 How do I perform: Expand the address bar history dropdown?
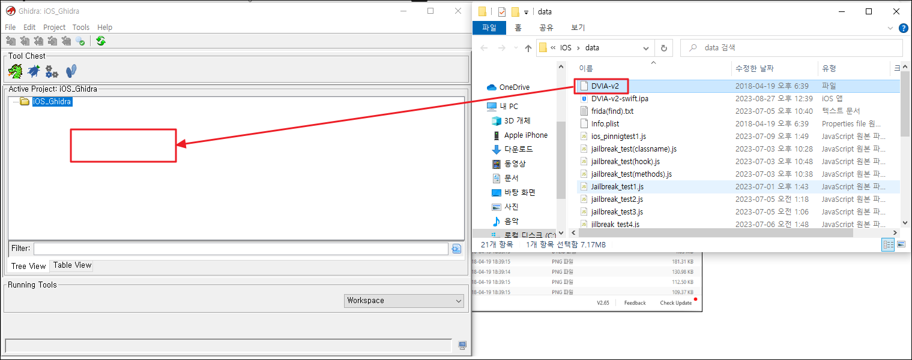coord(646,48)
